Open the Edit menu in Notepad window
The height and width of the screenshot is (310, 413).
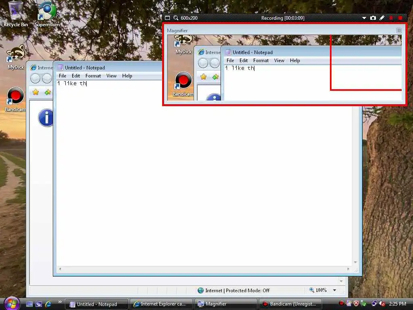pos(75,76)
